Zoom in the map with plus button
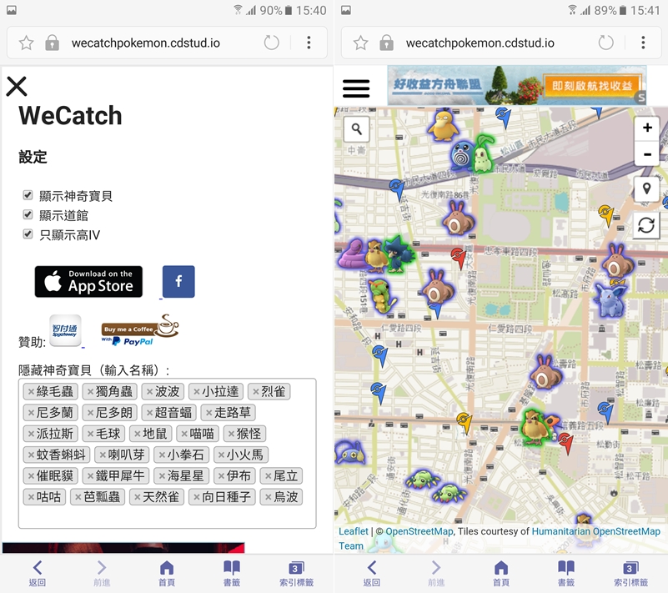This screenshot has height=593, width=668. pyautogui.click(x=647, y=128)
